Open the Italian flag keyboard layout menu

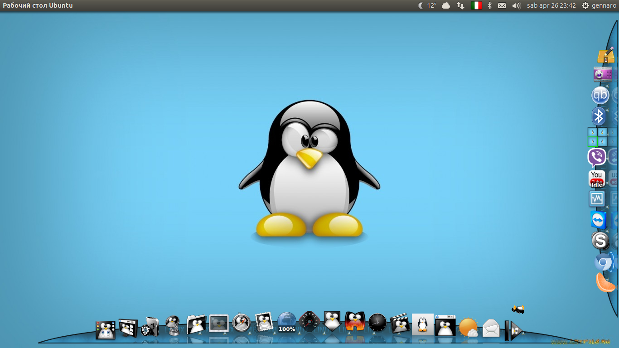(476, 5)
